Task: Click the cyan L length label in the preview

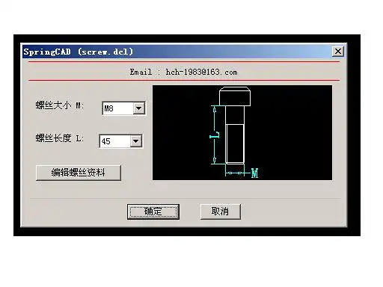Action: click(215, 136)
